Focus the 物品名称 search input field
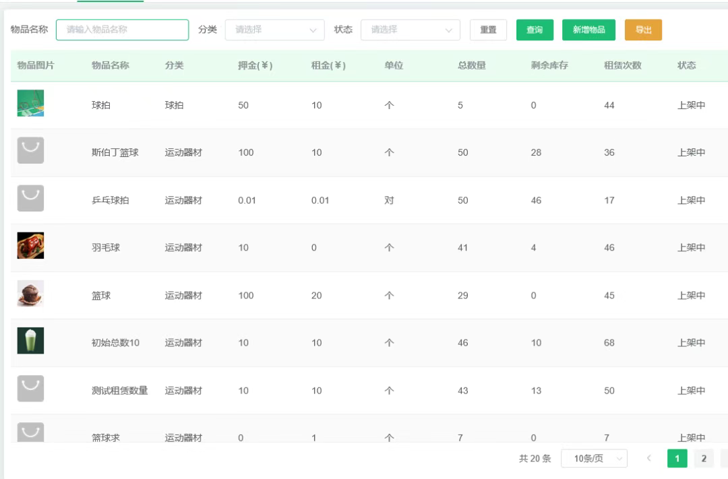728x479 pixels. [x=122, y=30]
